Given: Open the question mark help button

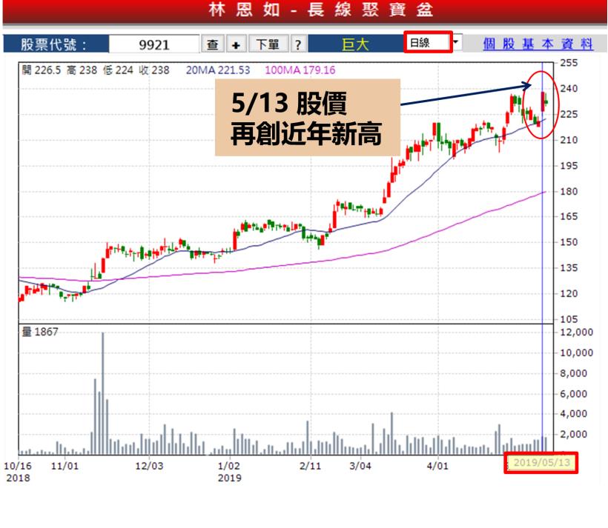Looking at the screenshot, I should click(298, 44).
